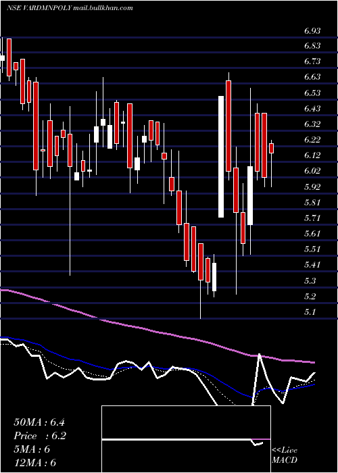Click the NSE VARDMNPOLY chart title
The height and width of the screenshot is (473, 338).
[x=70, y=8]
